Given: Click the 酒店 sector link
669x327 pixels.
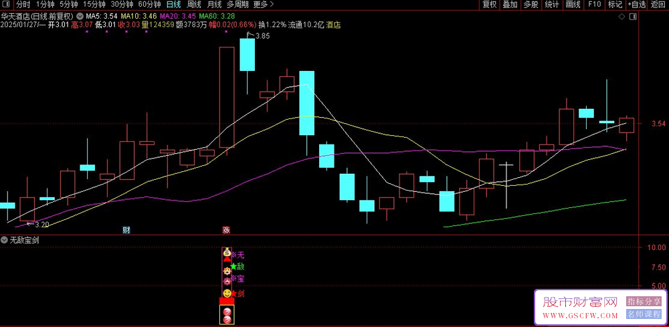Looking at the screenshot, I should pyautogui.click(x=333, y=25).
